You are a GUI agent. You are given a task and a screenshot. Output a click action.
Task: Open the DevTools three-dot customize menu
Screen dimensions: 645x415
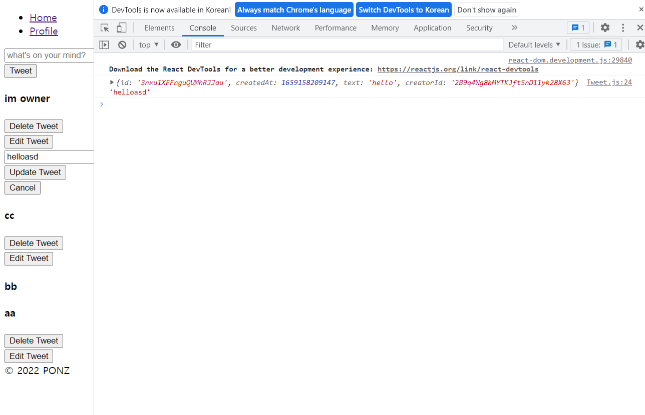point(623,28)
